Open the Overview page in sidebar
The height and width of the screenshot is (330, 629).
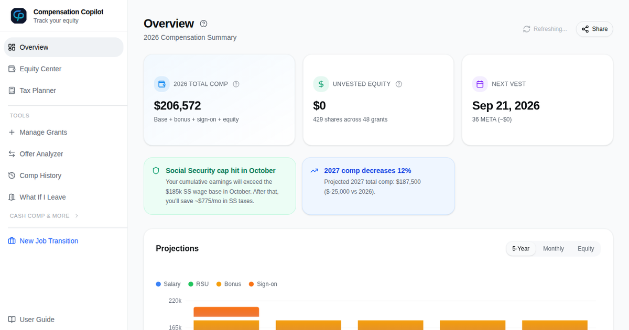[x=64, y=47]
